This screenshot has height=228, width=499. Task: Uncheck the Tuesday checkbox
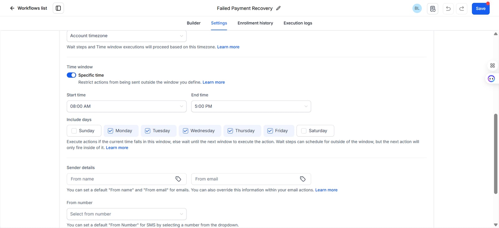(148, 131)
